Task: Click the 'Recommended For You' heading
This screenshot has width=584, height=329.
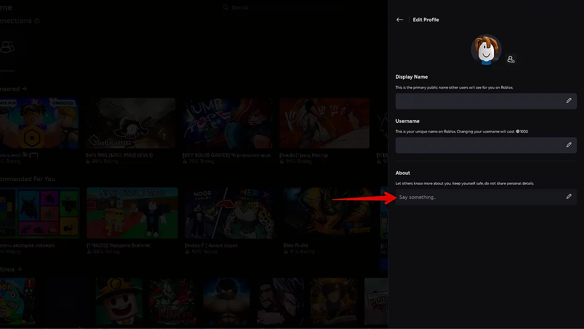Action: click(27, 179)
